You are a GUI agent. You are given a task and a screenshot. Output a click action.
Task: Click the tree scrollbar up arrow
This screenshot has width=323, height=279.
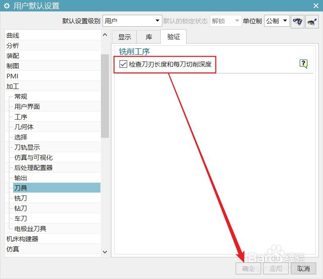pos(105,35)
